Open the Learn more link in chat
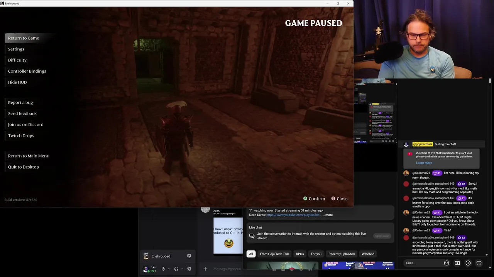This screenshot has width=494, height=277. [424, 163]
